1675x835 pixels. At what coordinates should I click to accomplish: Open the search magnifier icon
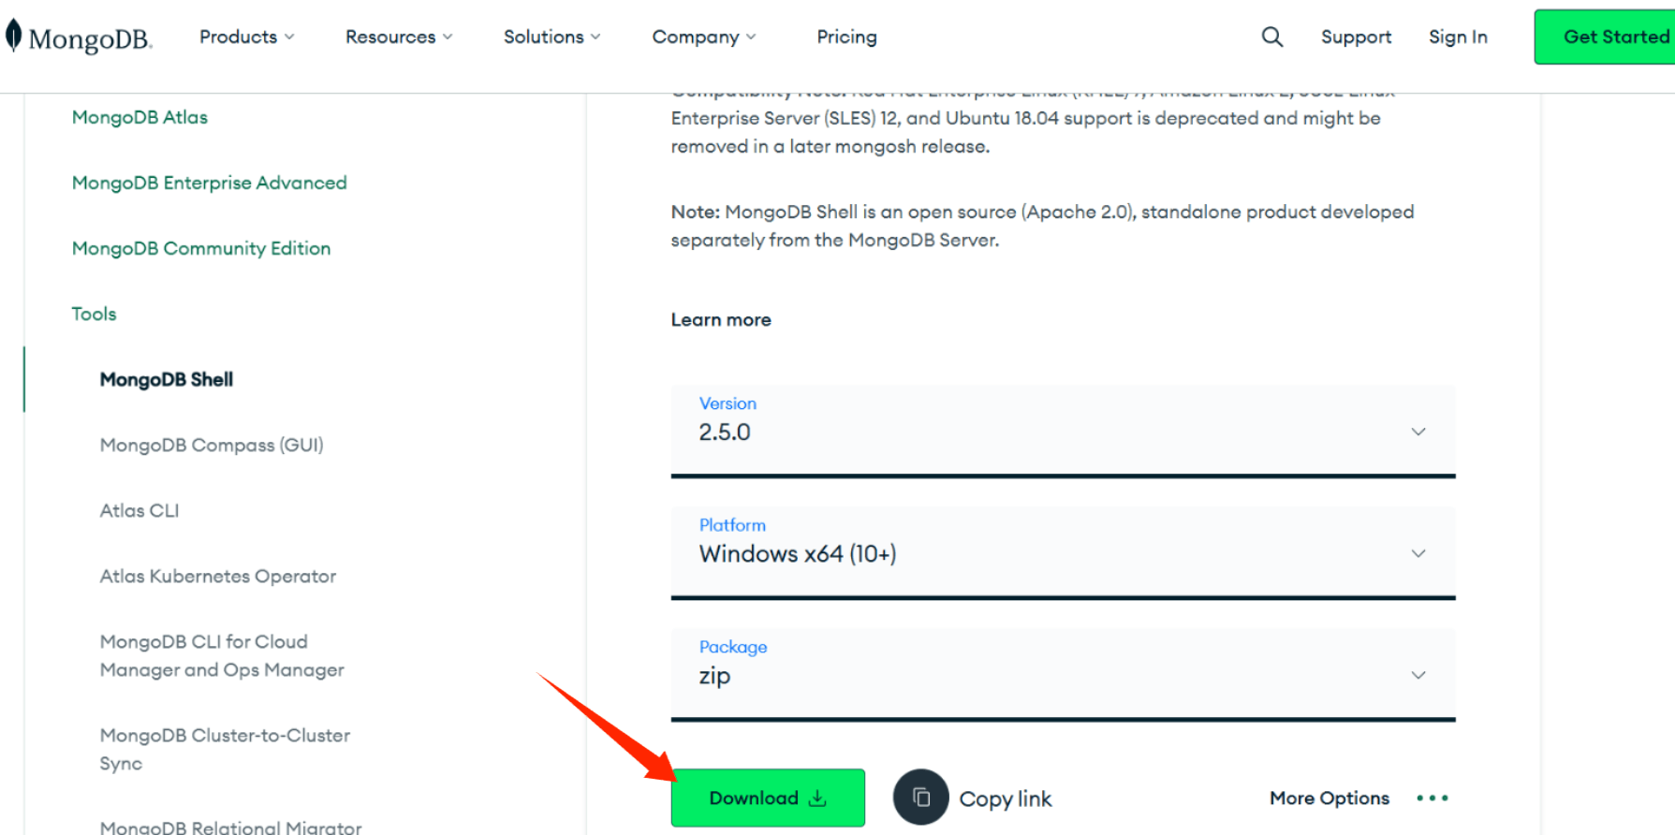click(1271, 37)
